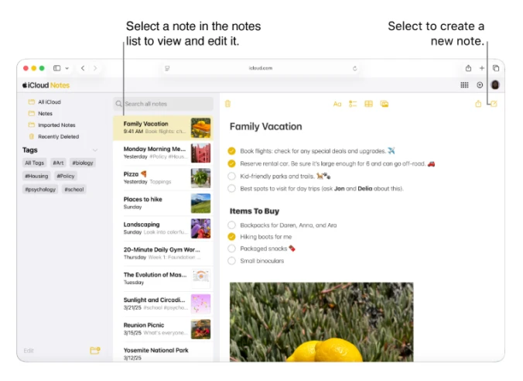Click the search magnifier icon
The height and width of the screenshot is (381, 523).
pos(118,104)
